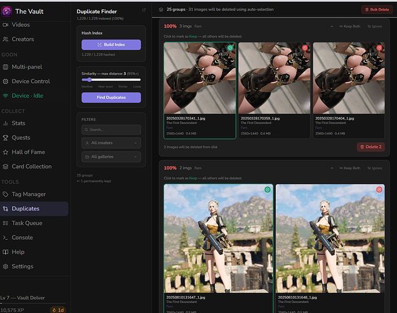Click the groups stack icon in header
The width and height of the screenshot is (397, 313).
coord(161,9)
